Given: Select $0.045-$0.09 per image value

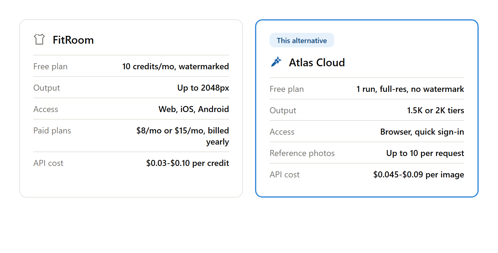Looking at the screenshot, I should coord(419,174).
